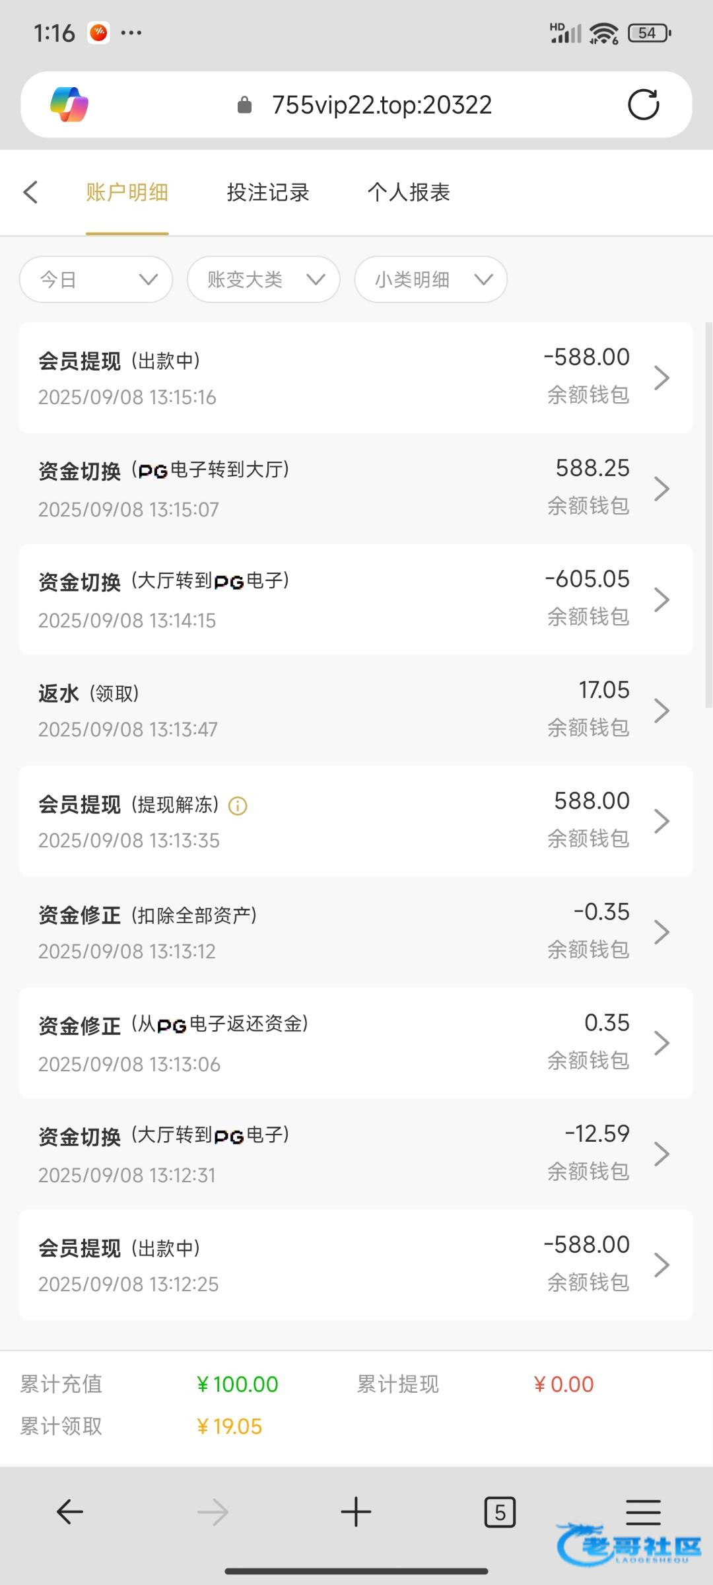
Task: Select the 账户明细 tab
Action: 127,192
